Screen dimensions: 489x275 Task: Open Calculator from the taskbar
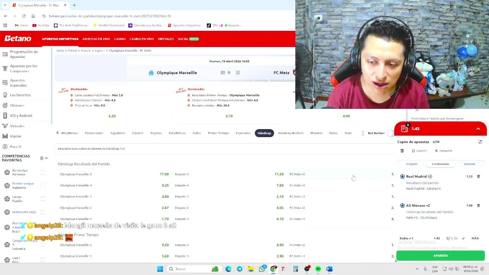click(296, 269)
